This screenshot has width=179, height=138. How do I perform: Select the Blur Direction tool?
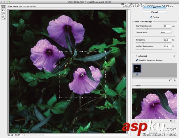click(x=3, y=10)
